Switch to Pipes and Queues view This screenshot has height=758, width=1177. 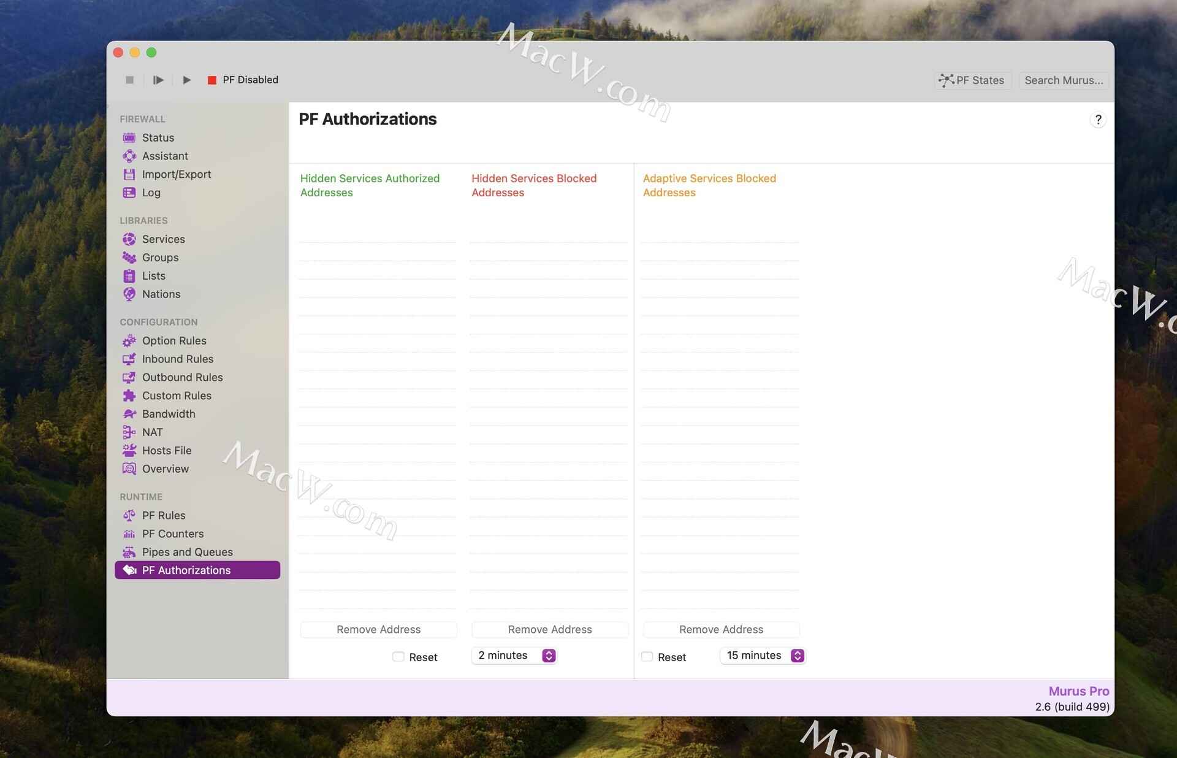pyautogui.click(x=187, y=552)
